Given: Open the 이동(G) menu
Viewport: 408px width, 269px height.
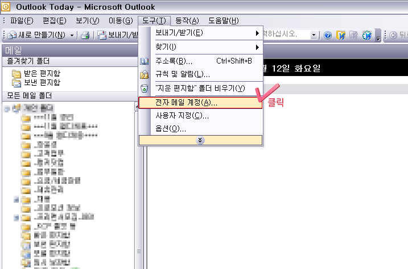Looking at the screenshot, I should click(x=121, y=20).
